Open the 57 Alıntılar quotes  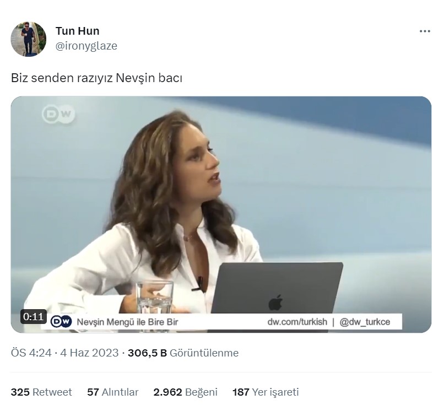113,392
